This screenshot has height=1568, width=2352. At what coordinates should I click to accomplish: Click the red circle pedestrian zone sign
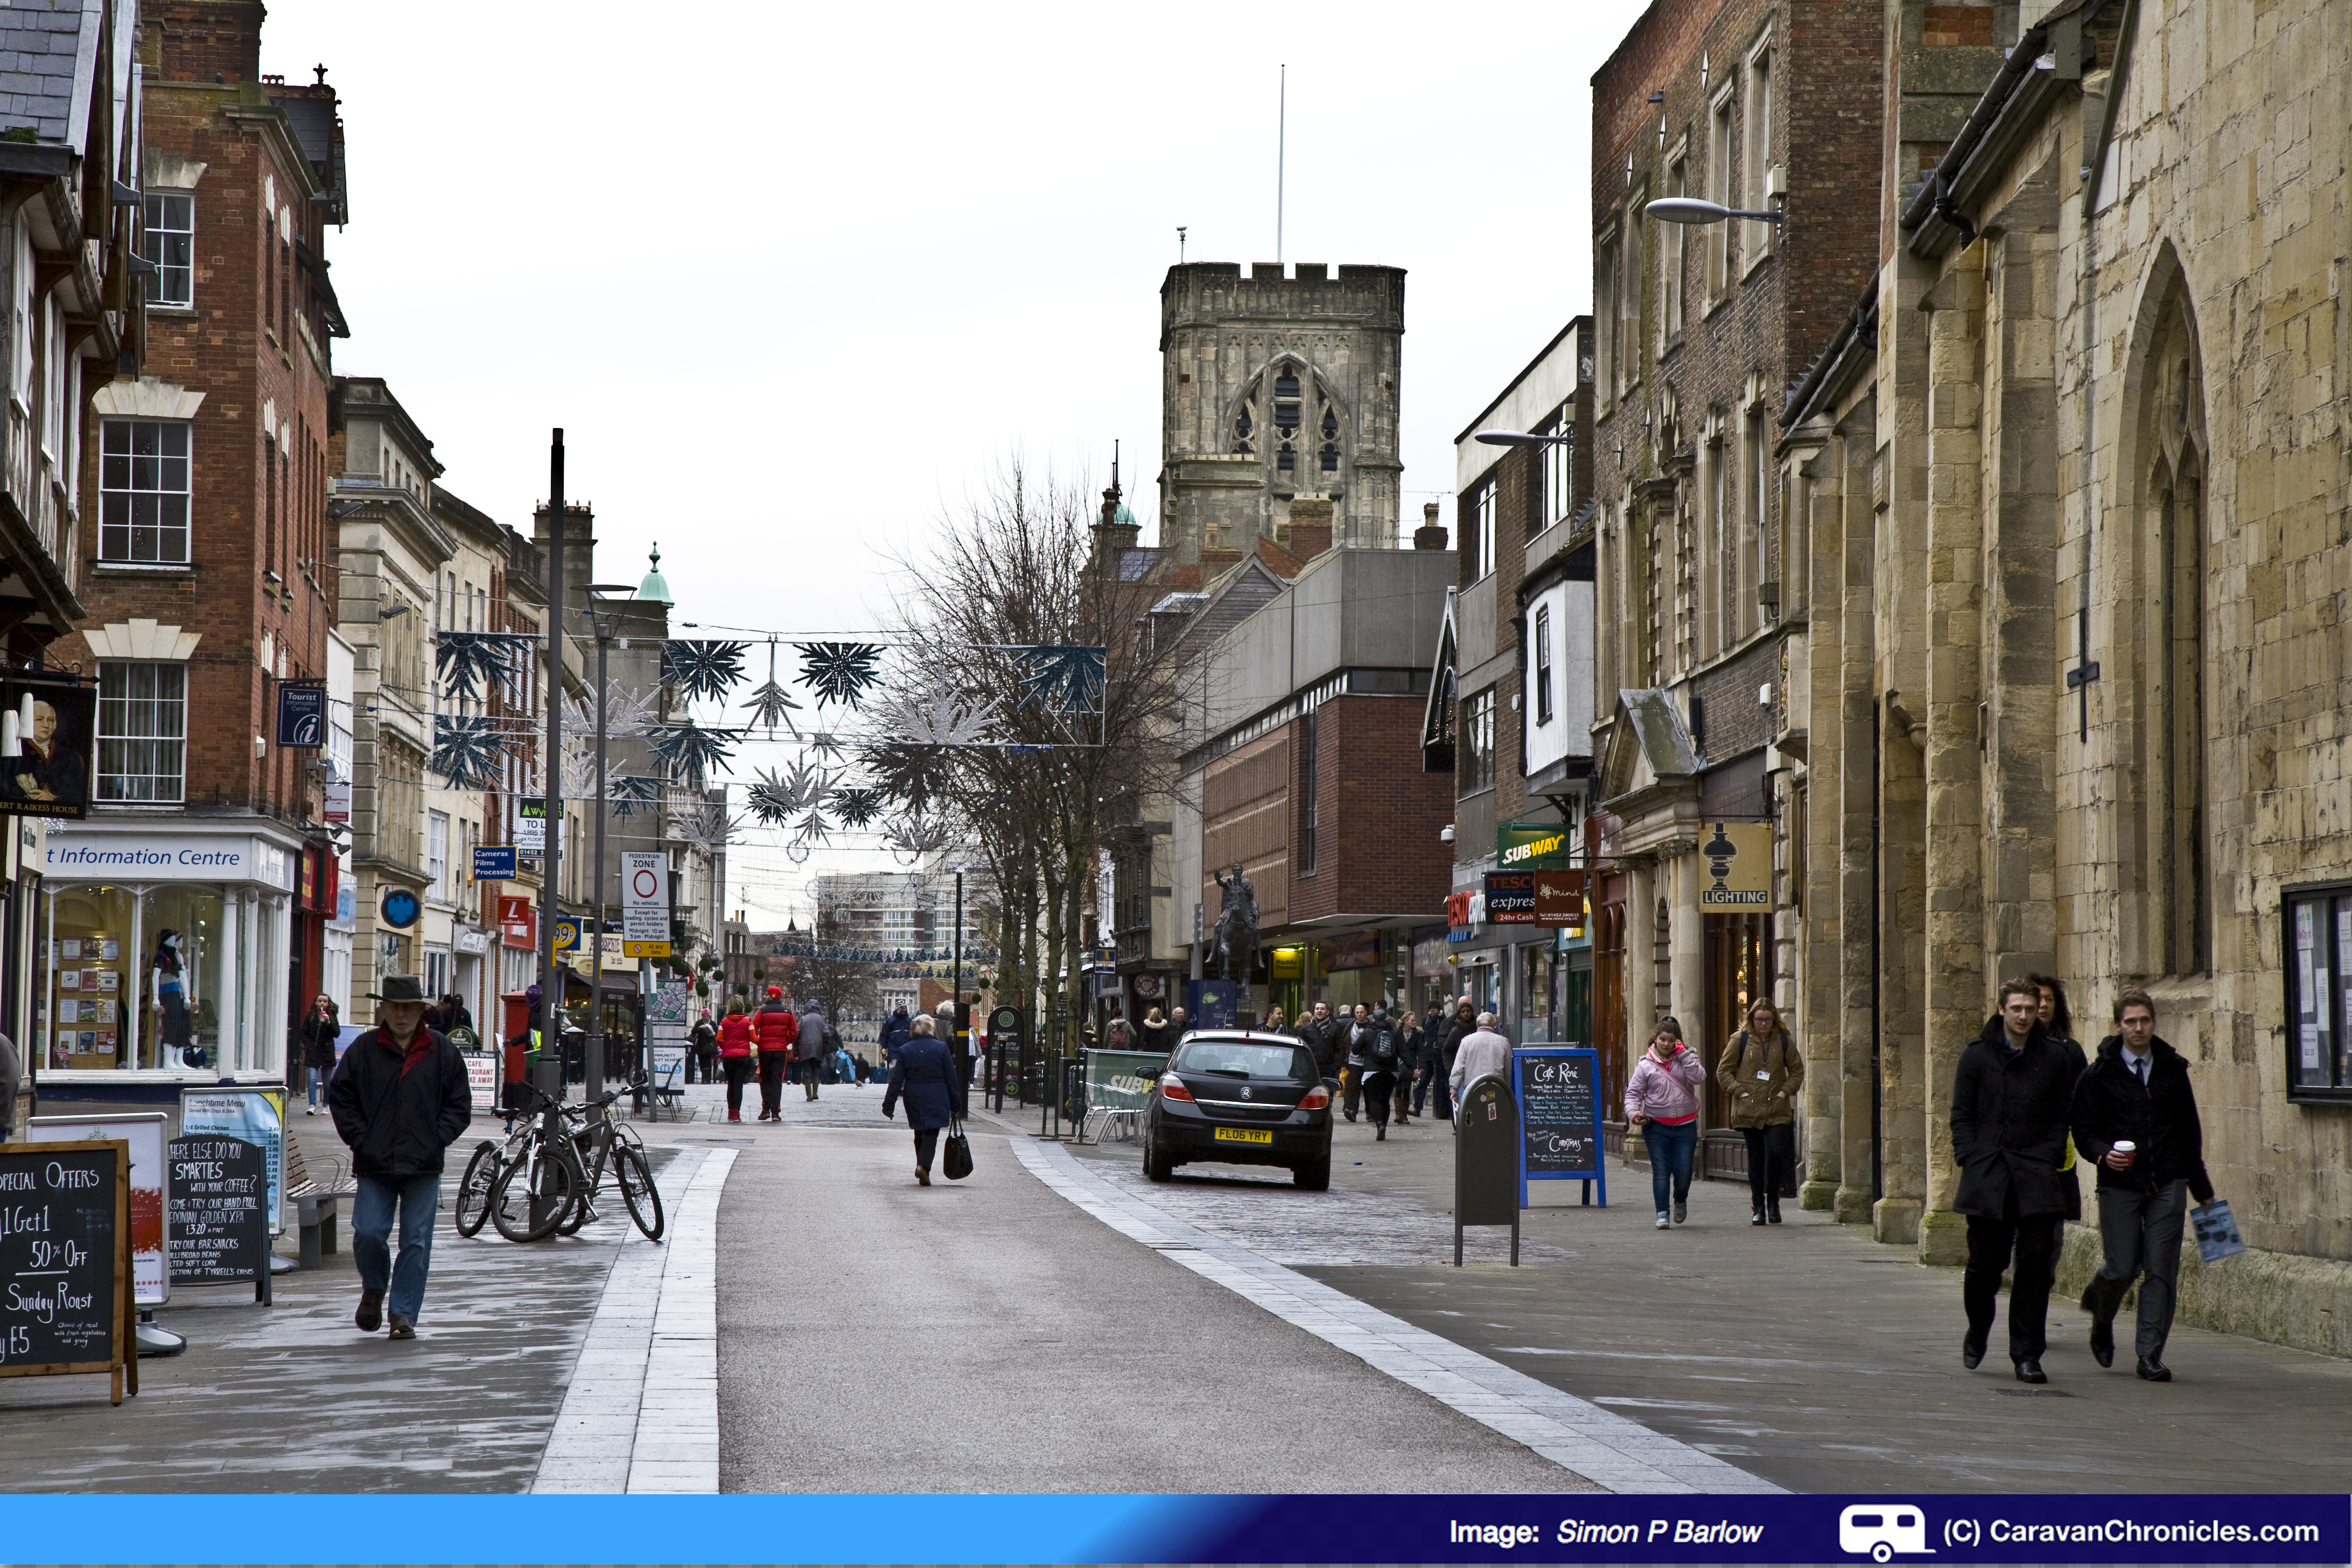pos(645,883)
